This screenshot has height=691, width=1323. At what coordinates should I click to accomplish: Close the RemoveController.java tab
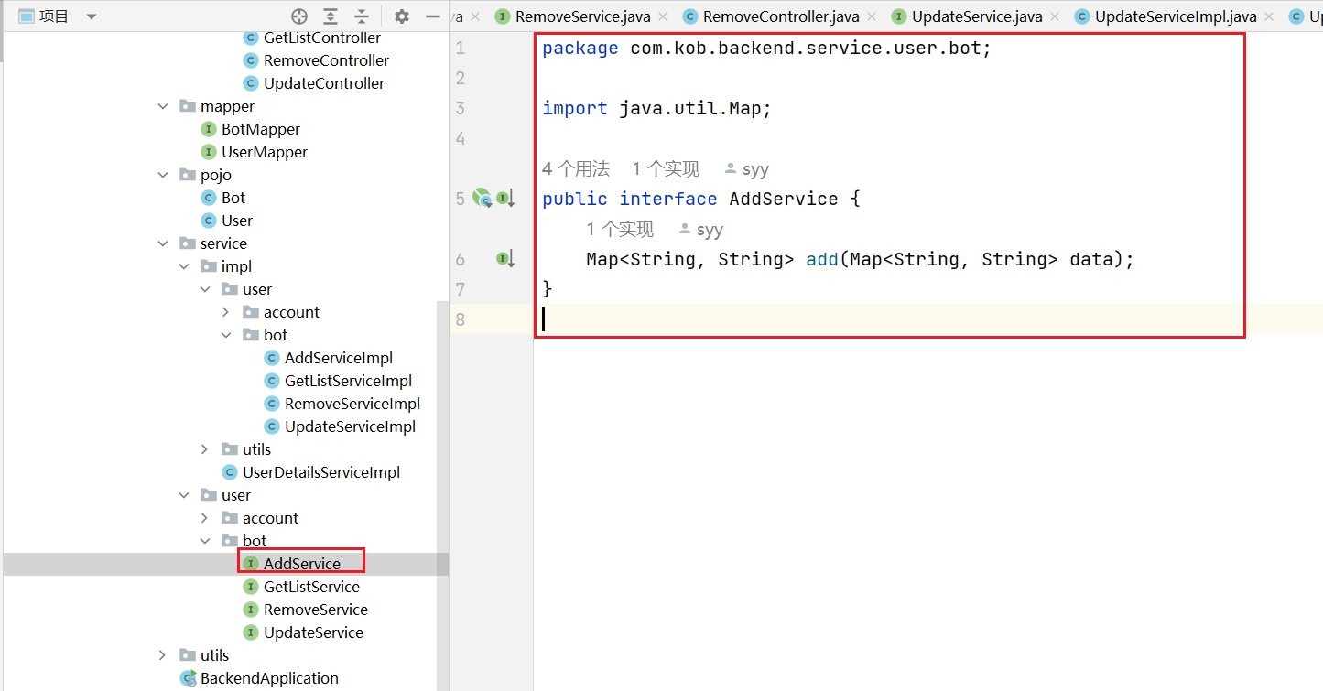click(x=872, y=16)
